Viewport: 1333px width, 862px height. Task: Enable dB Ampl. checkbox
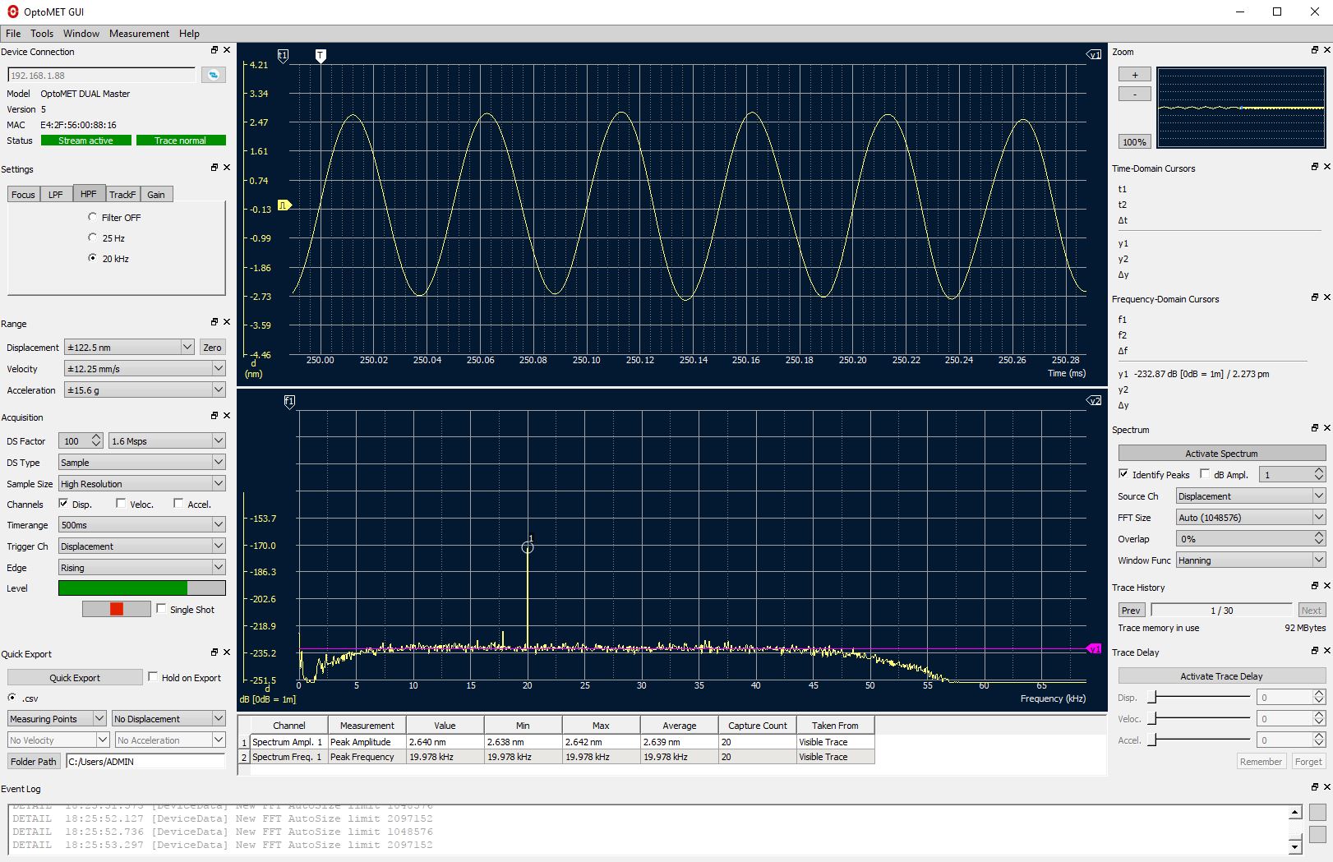pos(1205,474)
